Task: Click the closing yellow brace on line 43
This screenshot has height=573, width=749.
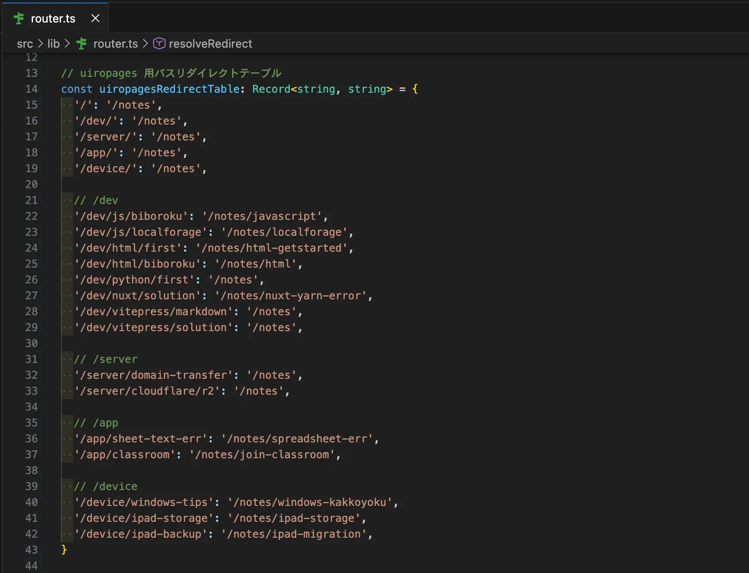Action: [64, 550]
